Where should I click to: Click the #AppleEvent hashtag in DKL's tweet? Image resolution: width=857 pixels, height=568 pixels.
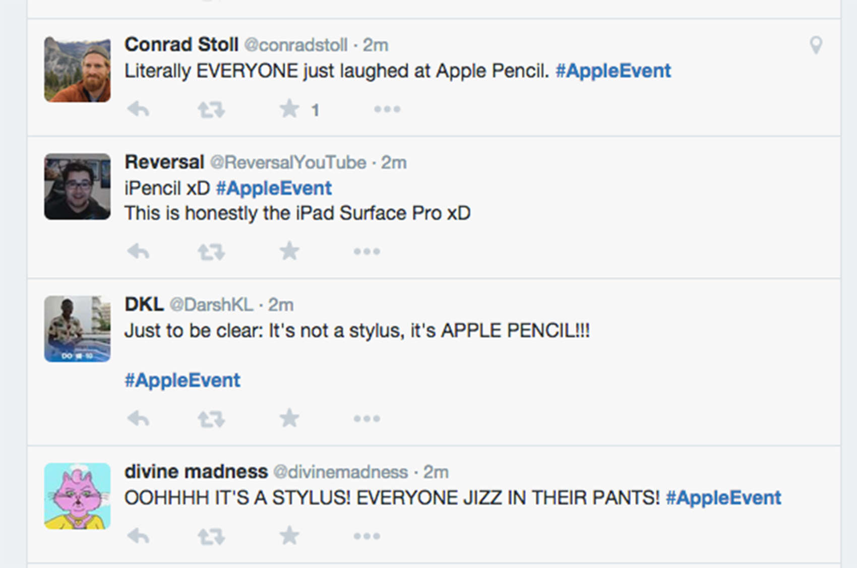[x=182, y=380]
